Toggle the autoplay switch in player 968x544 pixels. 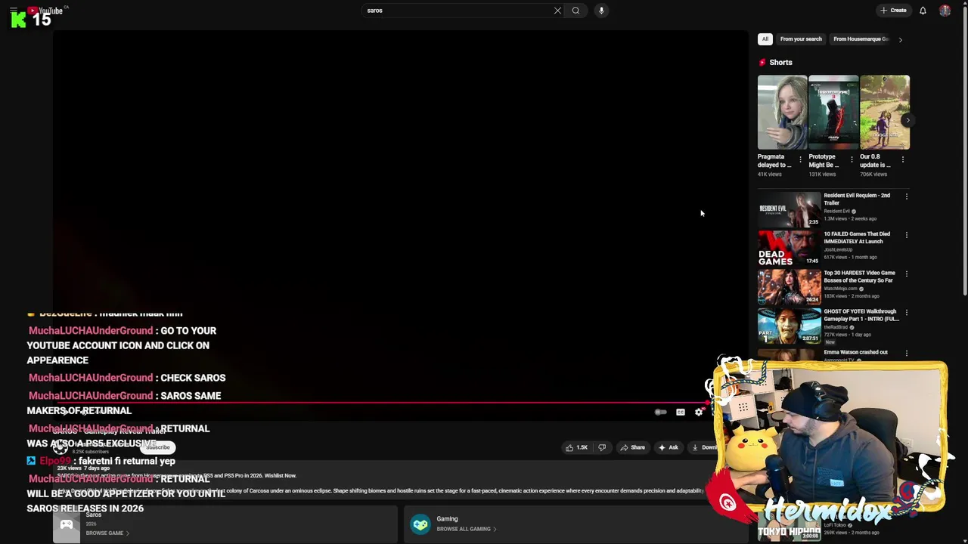[x=660, y=413]
